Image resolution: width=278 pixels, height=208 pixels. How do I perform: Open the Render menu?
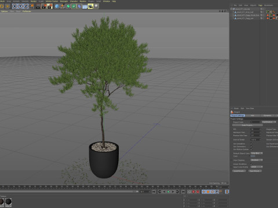[x=34, y=1]
